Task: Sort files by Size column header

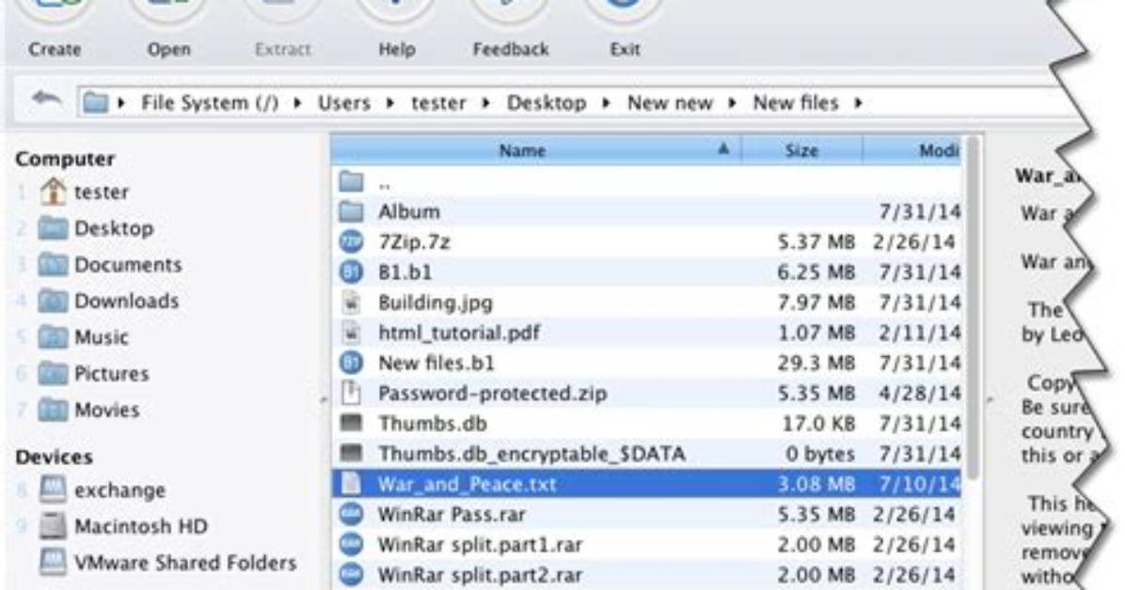Action: tap(801, 150)
